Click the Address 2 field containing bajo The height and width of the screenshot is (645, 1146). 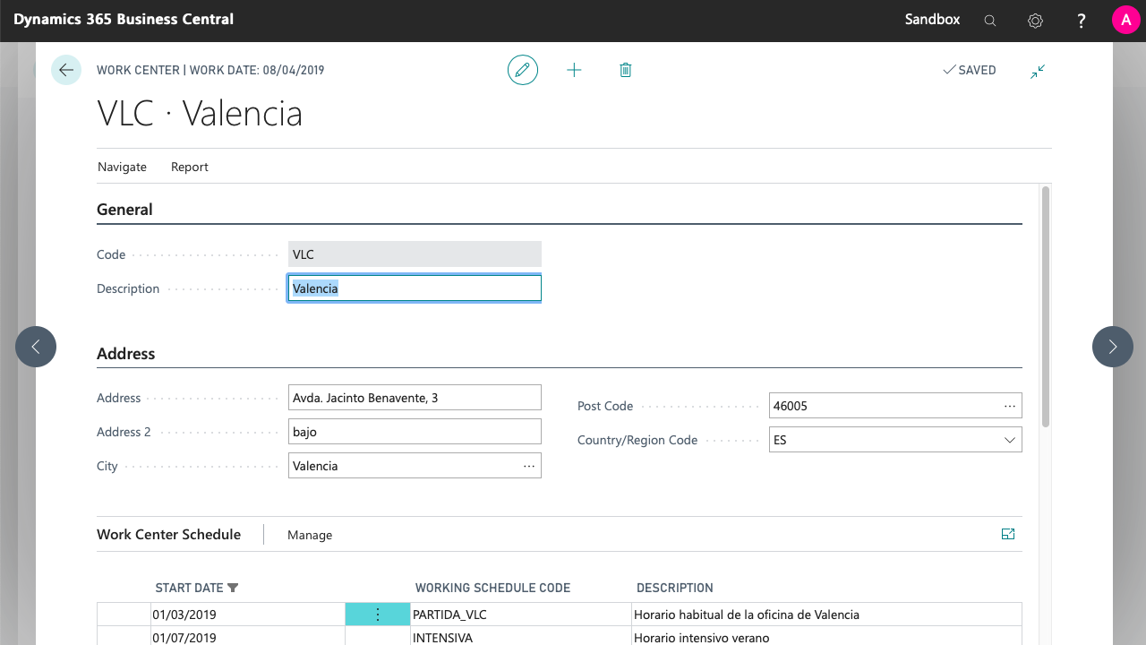tap(414, 431)
